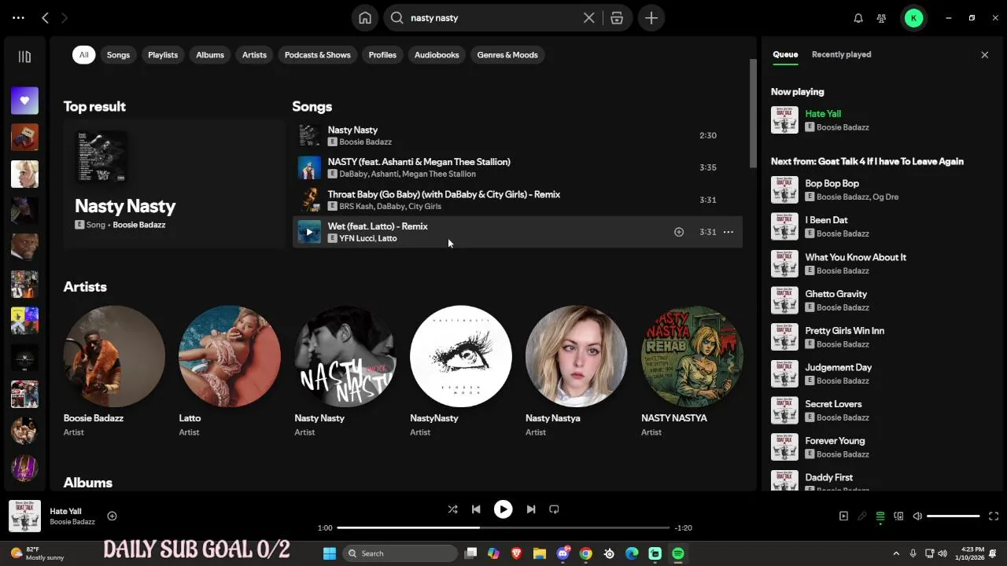Open Windows Start menu
This screenshot has height=566, width=1007.
pyautogui.click(x=330, y=553)
